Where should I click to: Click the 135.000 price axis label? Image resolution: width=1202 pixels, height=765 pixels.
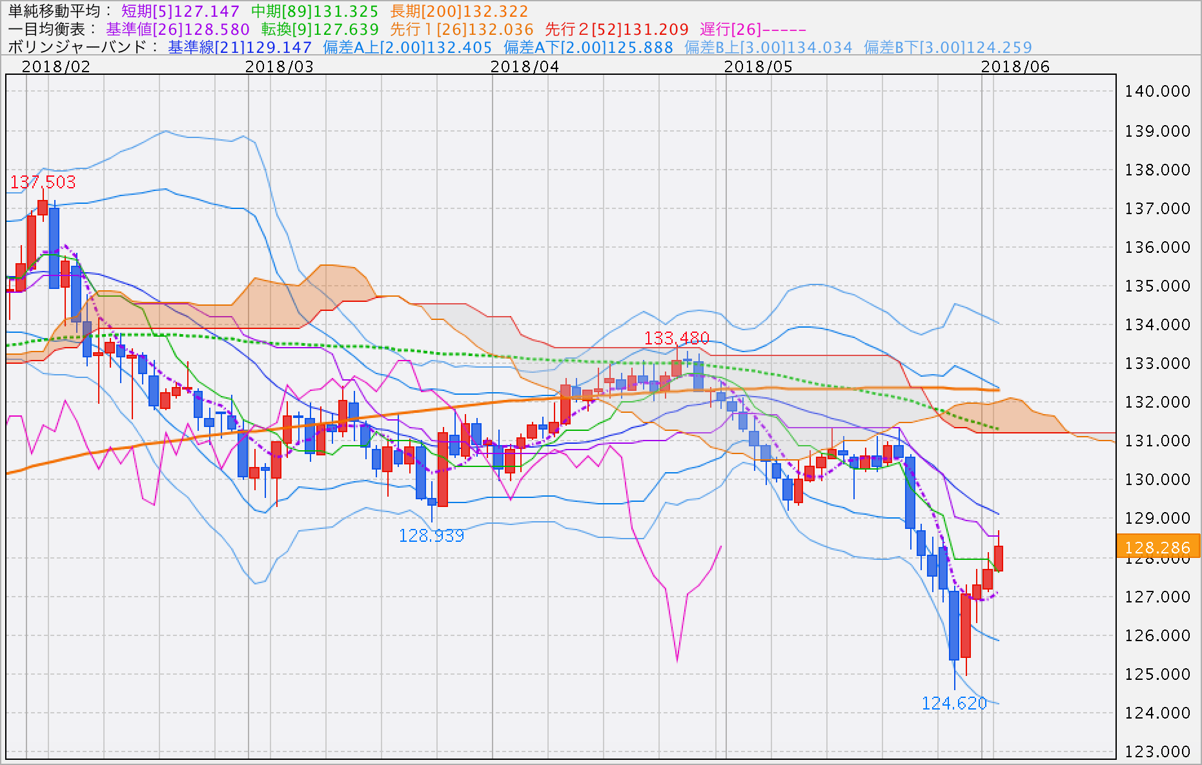pos(1157,286)
